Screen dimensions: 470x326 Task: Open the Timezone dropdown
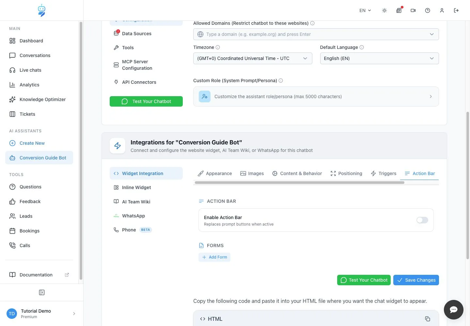(x=253, y=58)
